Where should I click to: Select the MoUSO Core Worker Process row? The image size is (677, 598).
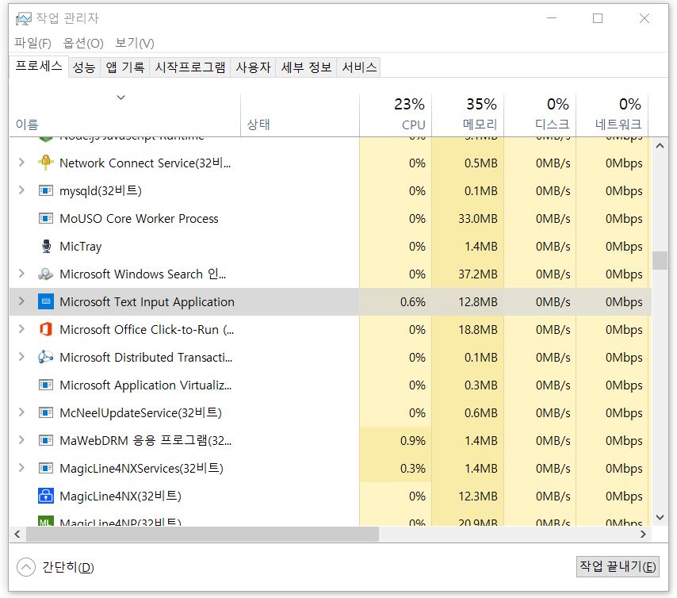(330, 218)
